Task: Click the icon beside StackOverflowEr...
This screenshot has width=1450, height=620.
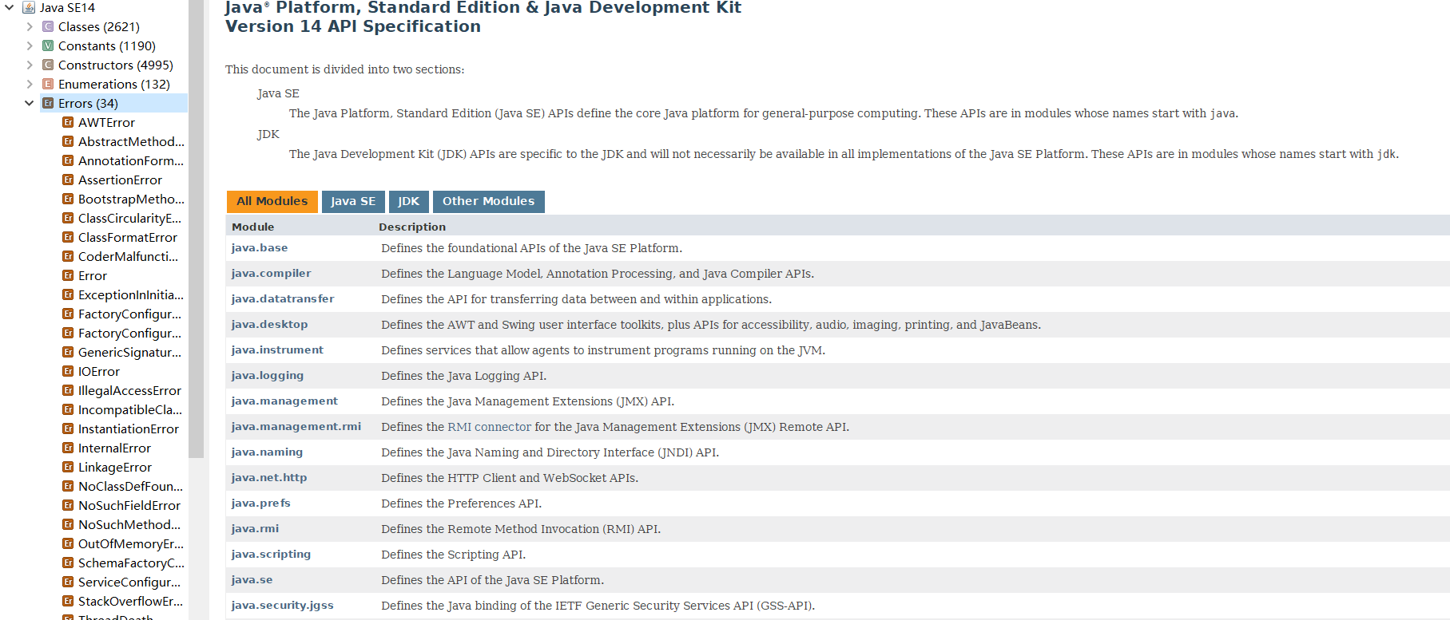Action: coord(68,601)
